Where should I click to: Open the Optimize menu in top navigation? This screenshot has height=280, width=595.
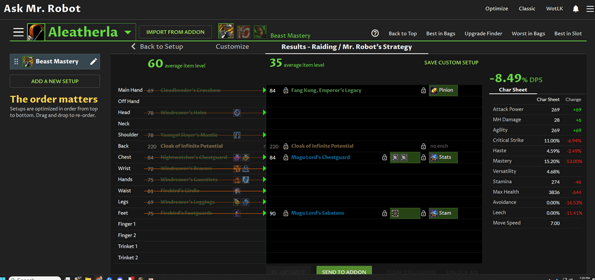[x=496, y=9]
